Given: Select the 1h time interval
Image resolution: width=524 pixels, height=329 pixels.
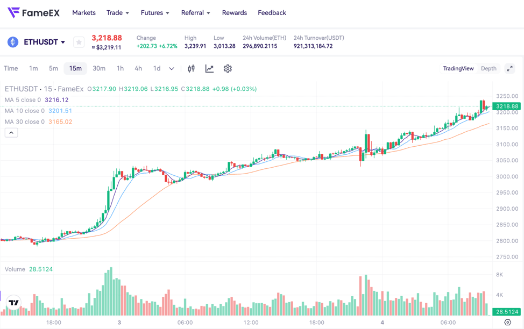Looking at the screenshot, I should click(120, 68).
